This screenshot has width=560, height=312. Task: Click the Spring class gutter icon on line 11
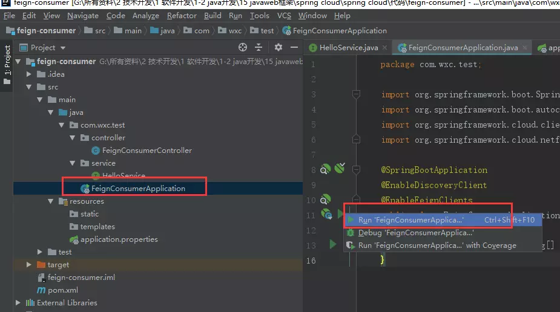pos(326,214)
